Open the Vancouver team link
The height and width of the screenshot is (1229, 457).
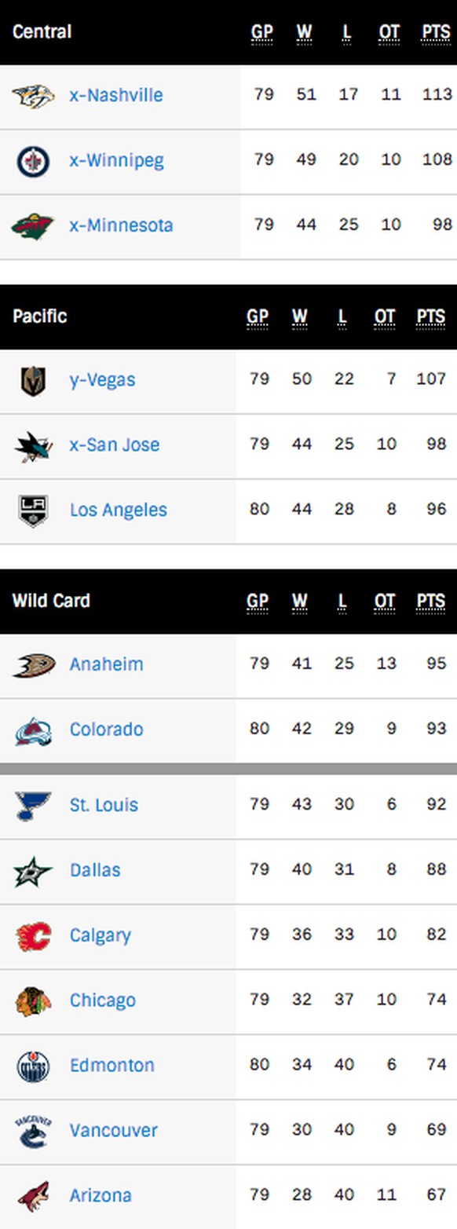[113, 1131]
